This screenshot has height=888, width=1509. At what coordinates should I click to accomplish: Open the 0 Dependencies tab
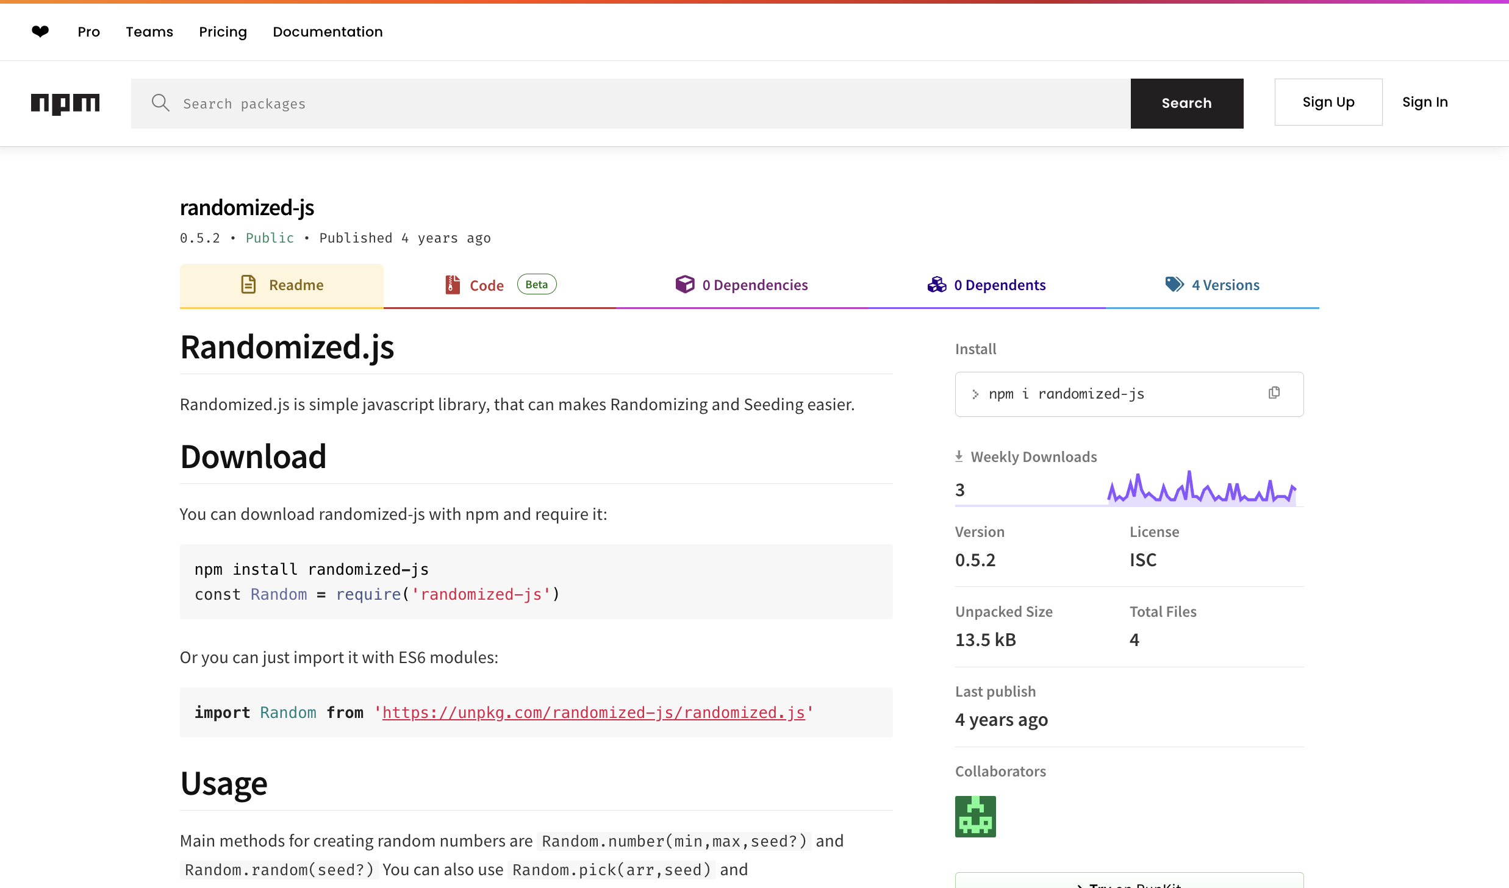(x=742, y=285)
